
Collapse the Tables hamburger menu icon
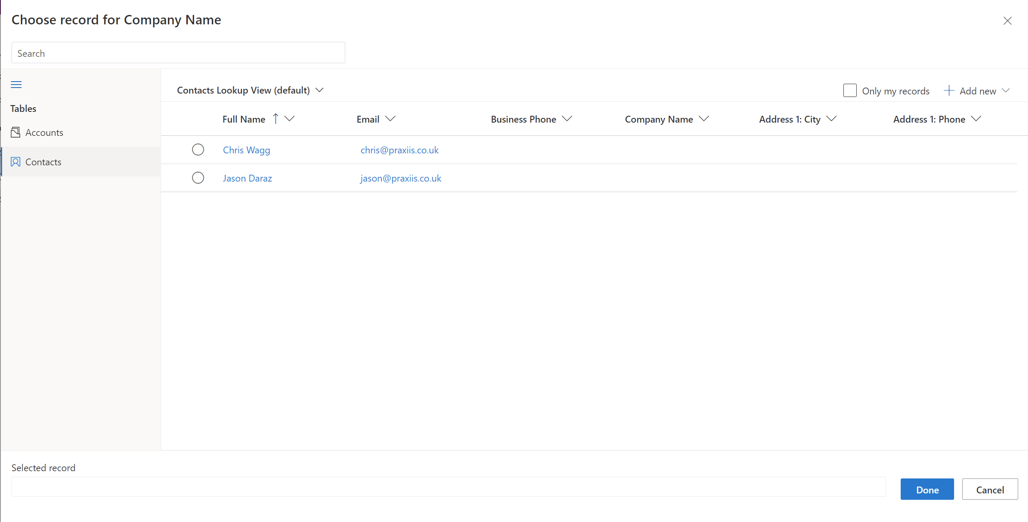(x=16, y=85)
